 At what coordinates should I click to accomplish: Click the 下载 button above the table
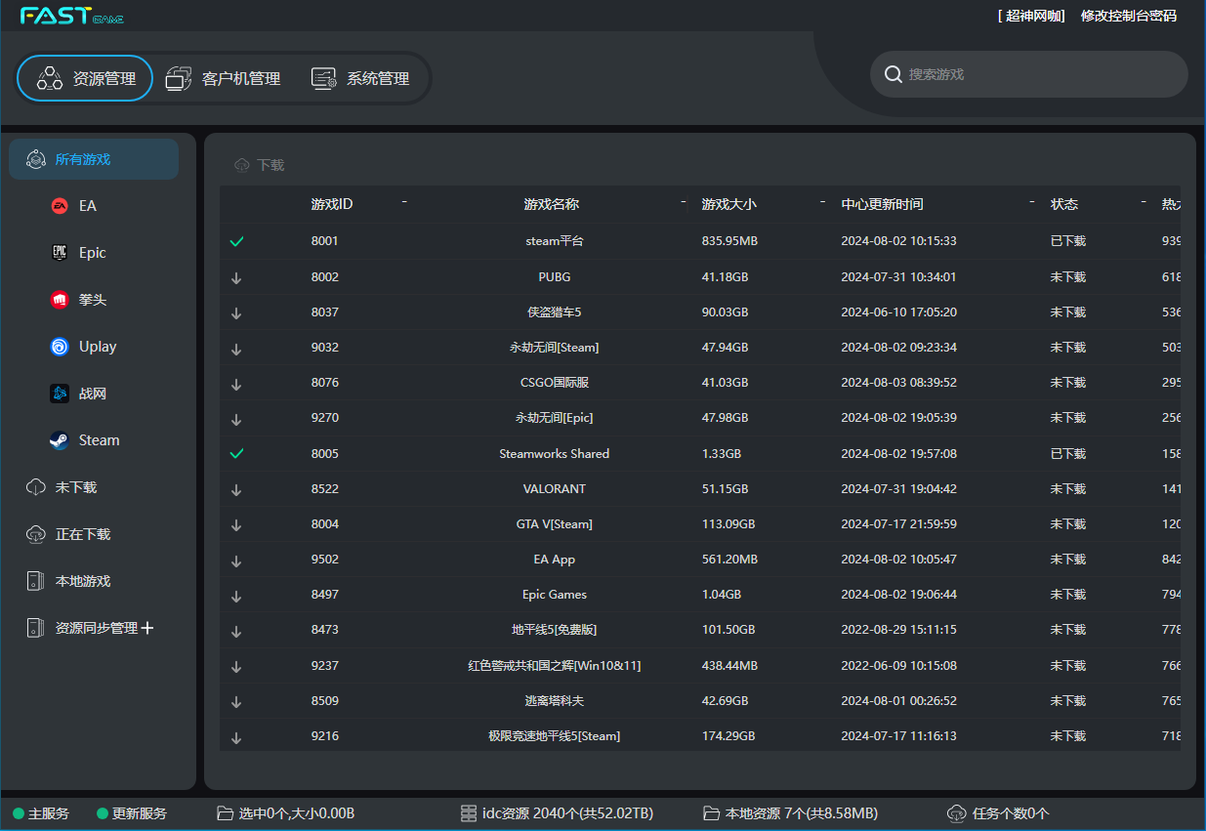pyautogui.click(x=259, y=165)
